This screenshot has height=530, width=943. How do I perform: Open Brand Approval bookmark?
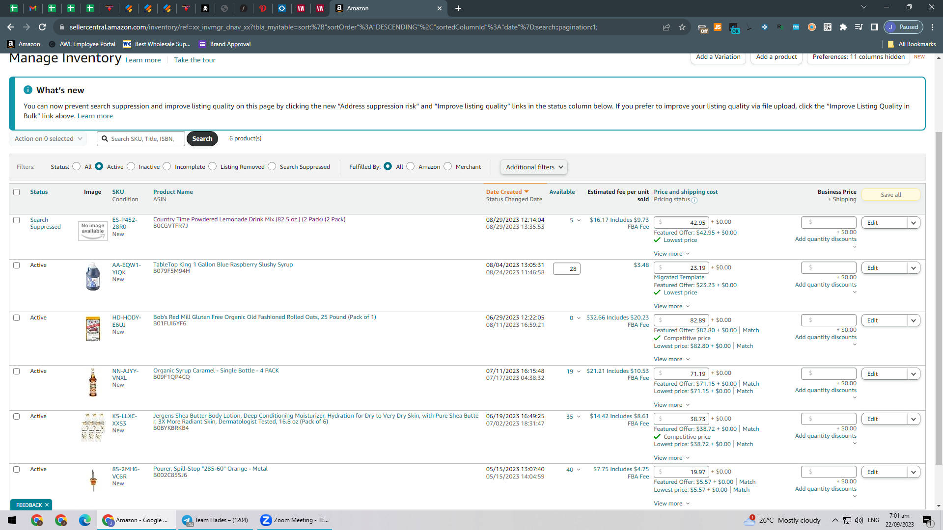tap(225, 44)
